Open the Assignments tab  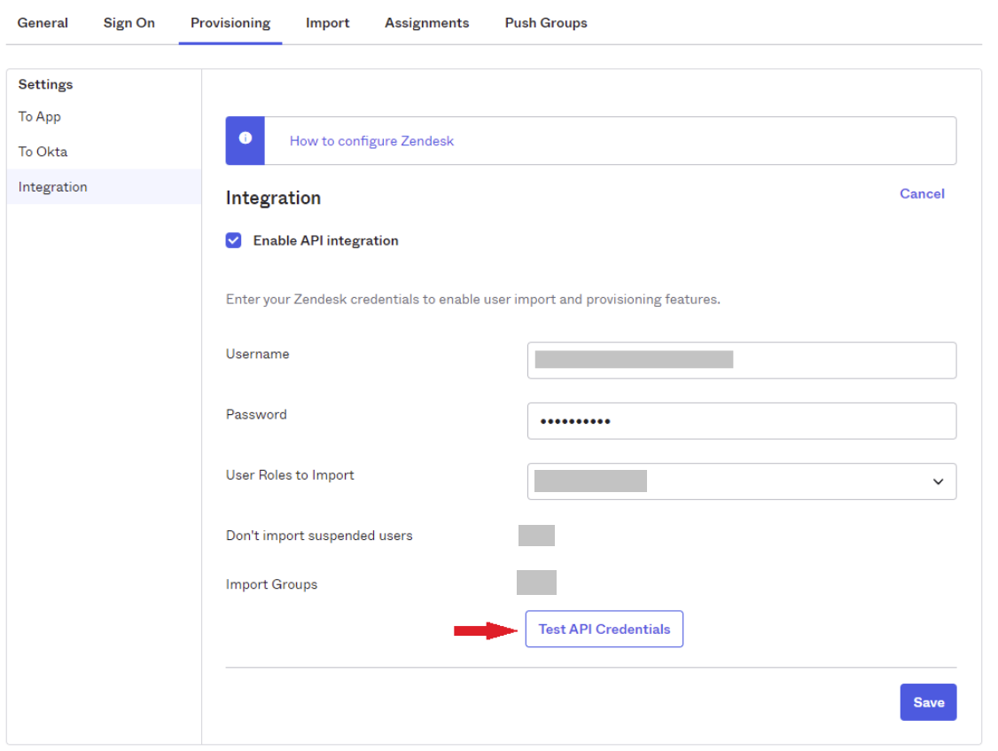[426, 23]
